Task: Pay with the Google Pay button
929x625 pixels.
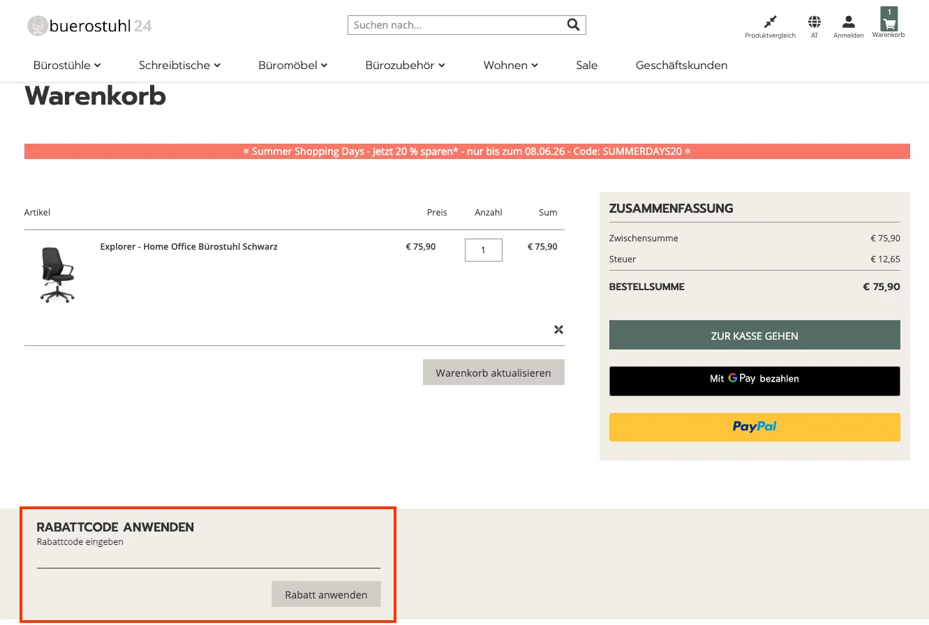Action: click(755, 381)
